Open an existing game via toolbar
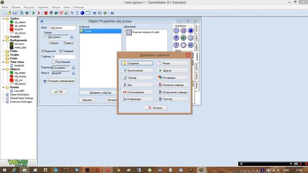The width and height of the screenshot is (308, 173). tap(9, 13)
